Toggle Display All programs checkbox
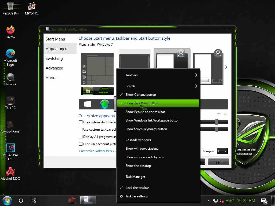The width and height of the screenshot is (275, 206). 81,137
